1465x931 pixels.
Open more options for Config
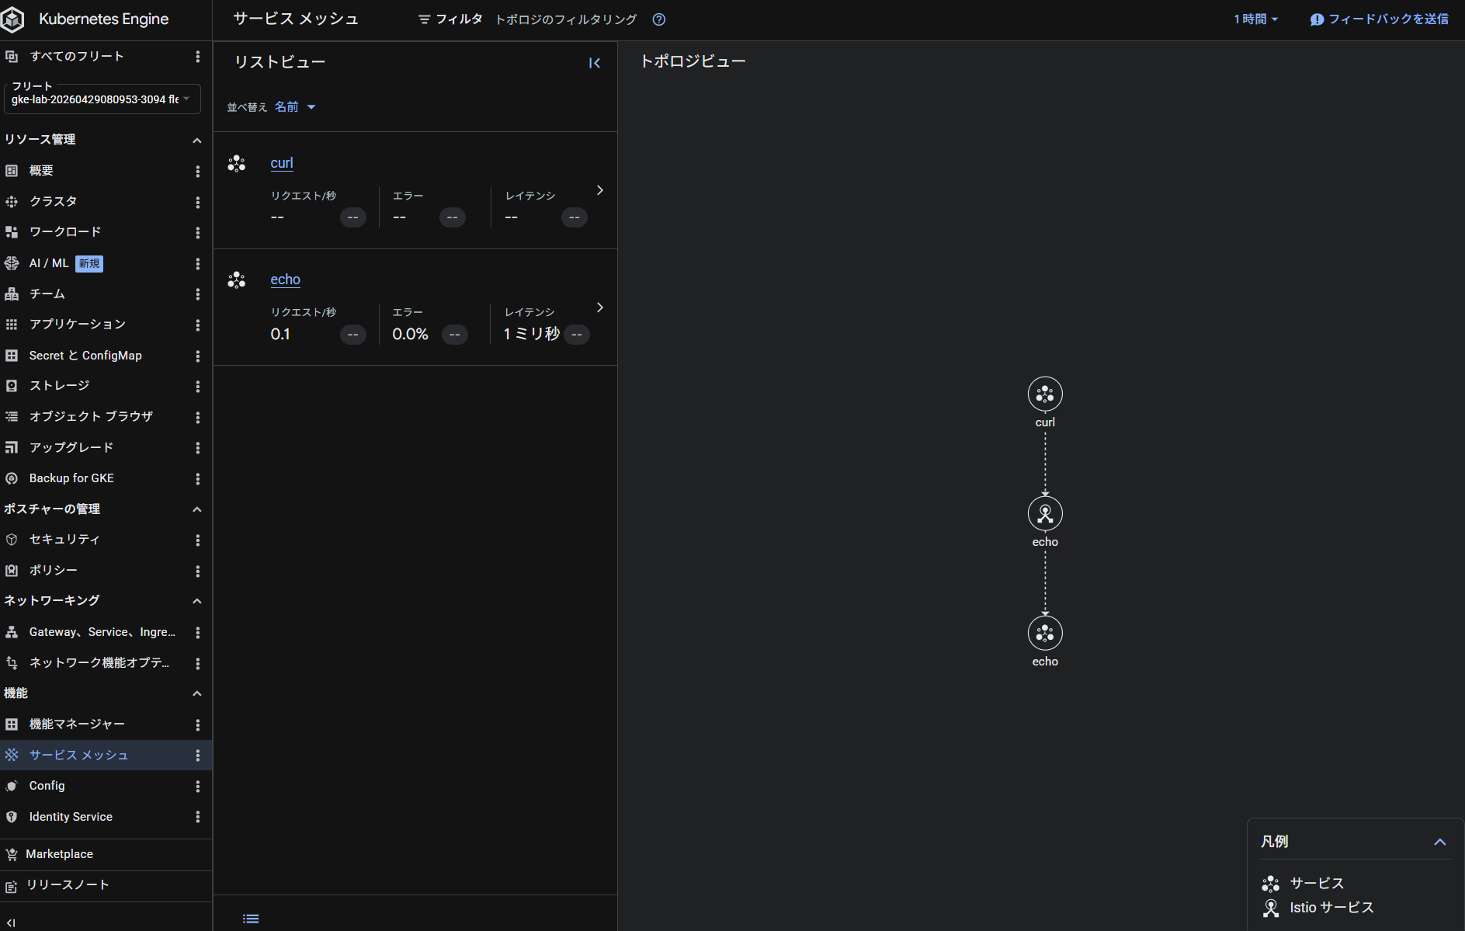(x=198, y=786)
